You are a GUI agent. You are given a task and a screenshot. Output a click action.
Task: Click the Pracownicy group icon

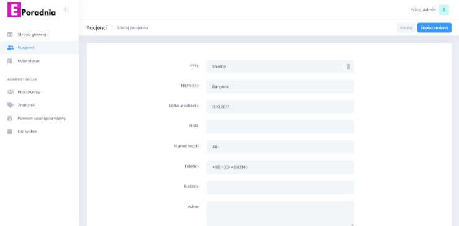tap(11, 92)
